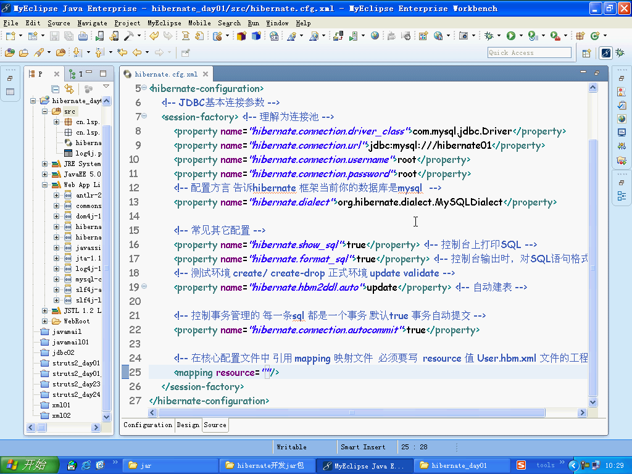
Task: Switch to the Design editor tab
Action: [188, 425]
